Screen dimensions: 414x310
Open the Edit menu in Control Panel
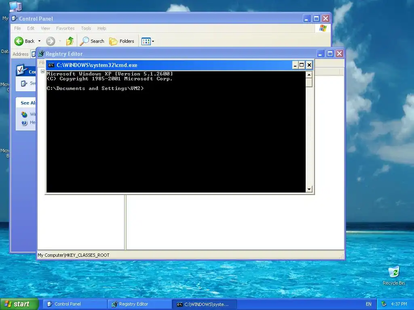click(x=31, y=28)
